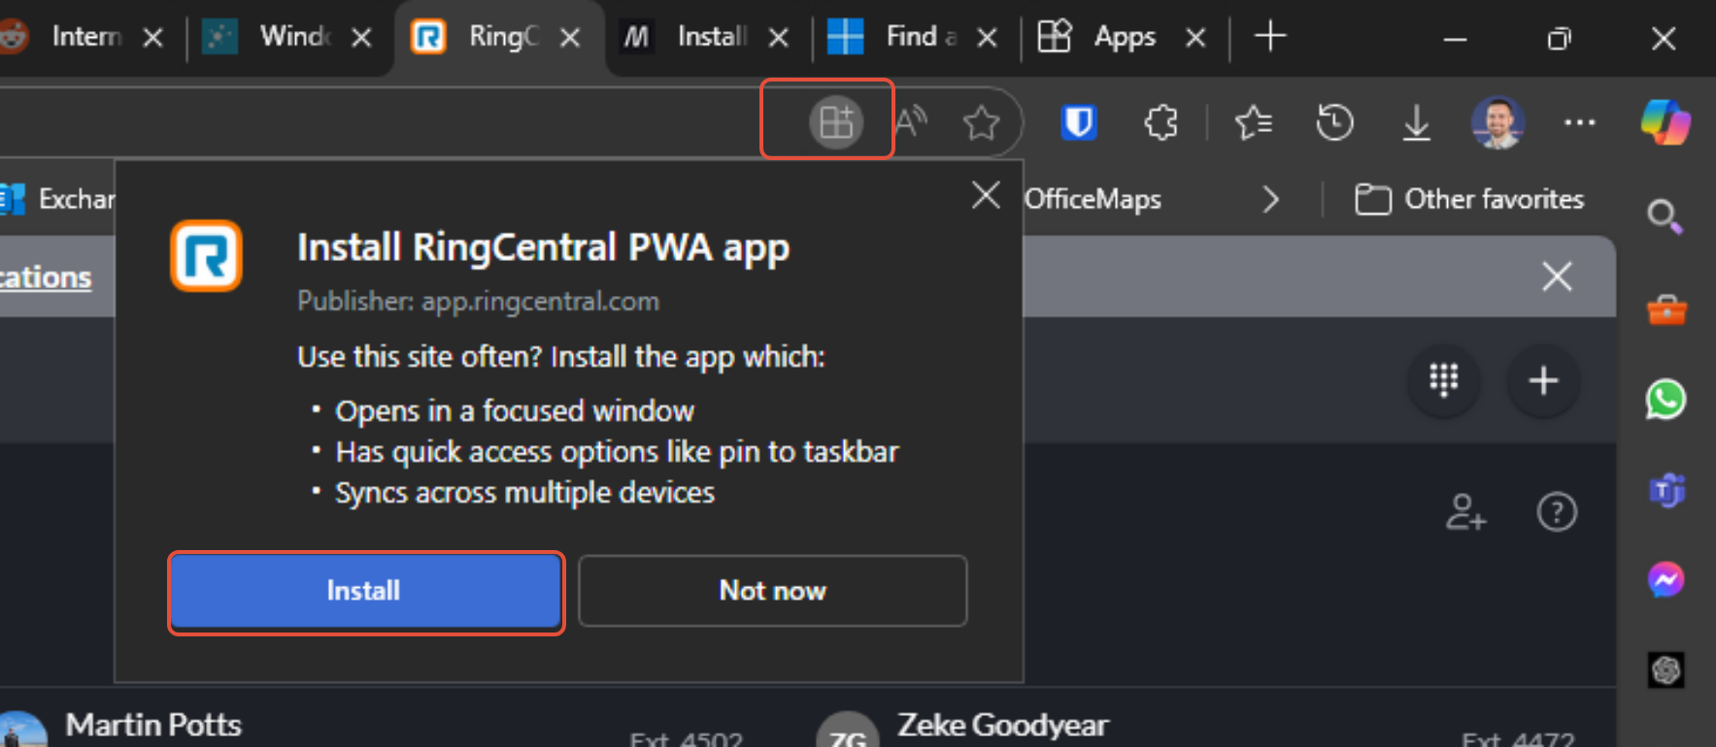Viewport: 1716px width, 747px height.
Task: Close the Find a browser tab
Action: coord(987,38)
